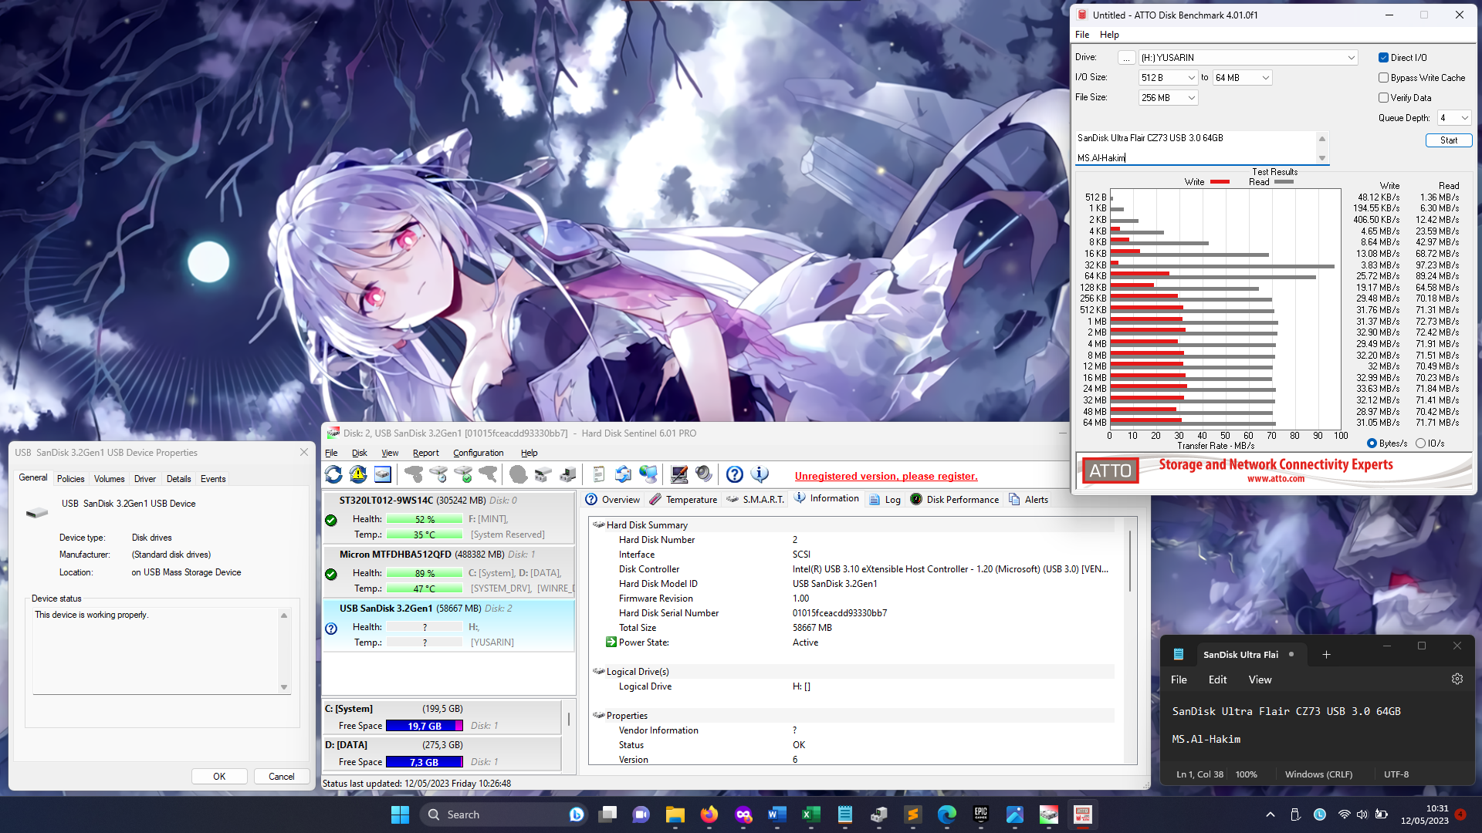This screenshot has width=1482, height=833.
Task: Open the configuration monitor-screwdriver icon
Action: tap(679, 475)
